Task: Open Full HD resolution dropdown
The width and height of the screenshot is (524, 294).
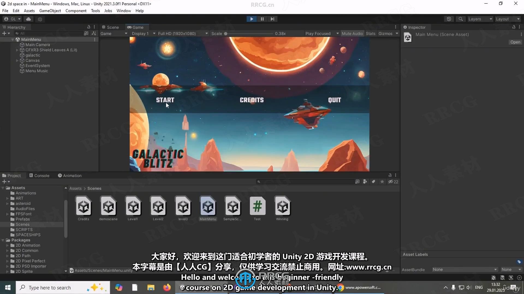Action: (183, 33)
